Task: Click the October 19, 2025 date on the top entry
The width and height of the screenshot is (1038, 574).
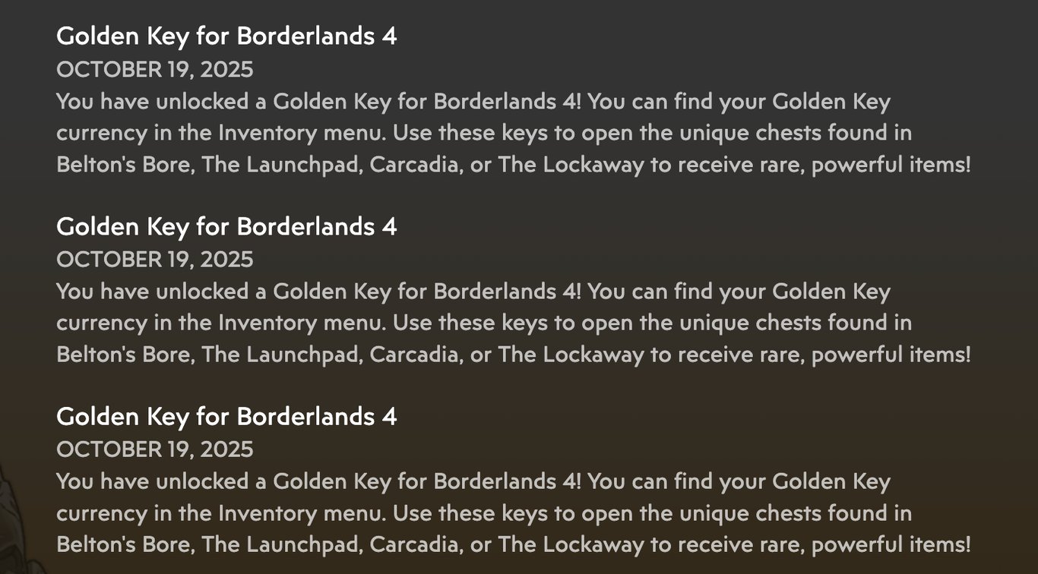Action: (155, 70)
